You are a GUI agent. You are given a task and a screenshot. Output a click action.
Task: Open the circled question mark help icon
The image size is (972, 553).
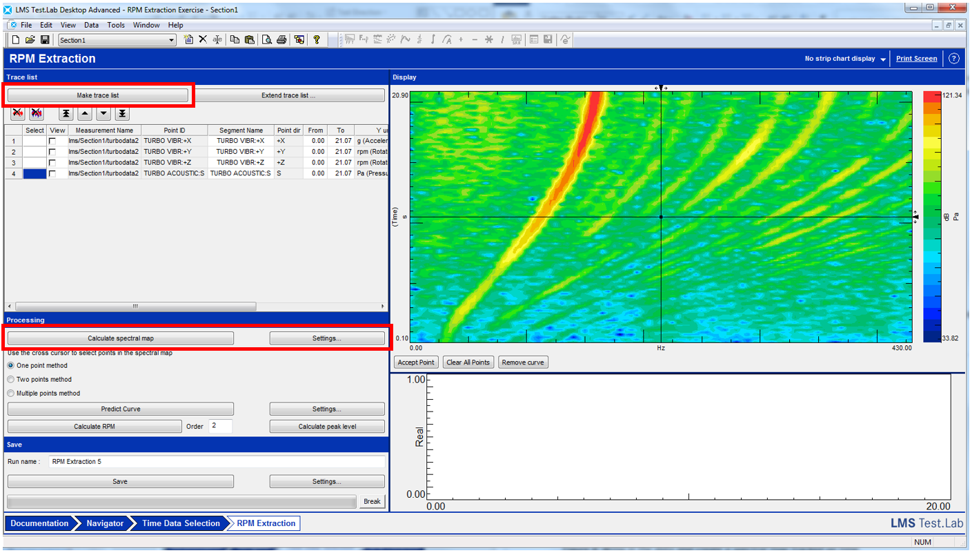[954, 59]
